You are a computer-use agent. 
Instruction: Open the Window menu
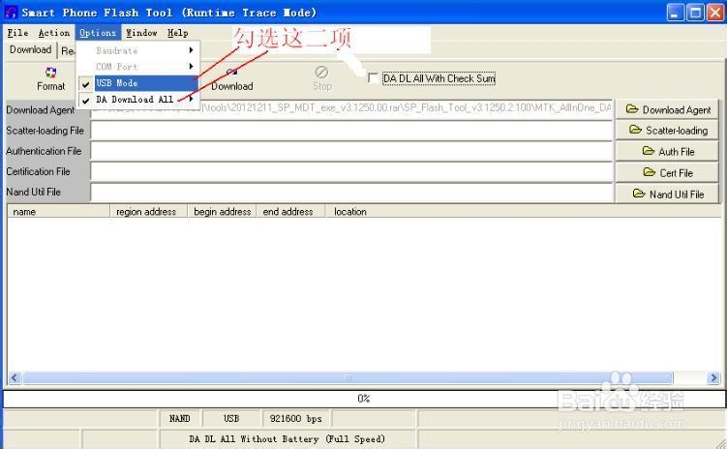coord(141,33)
